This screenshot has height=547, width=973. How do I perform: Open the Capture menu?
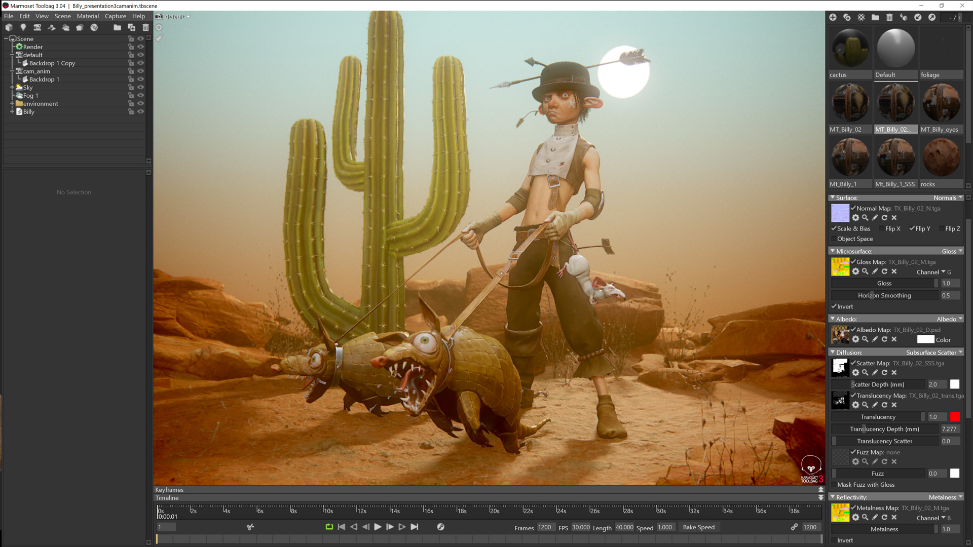point(116,16)
